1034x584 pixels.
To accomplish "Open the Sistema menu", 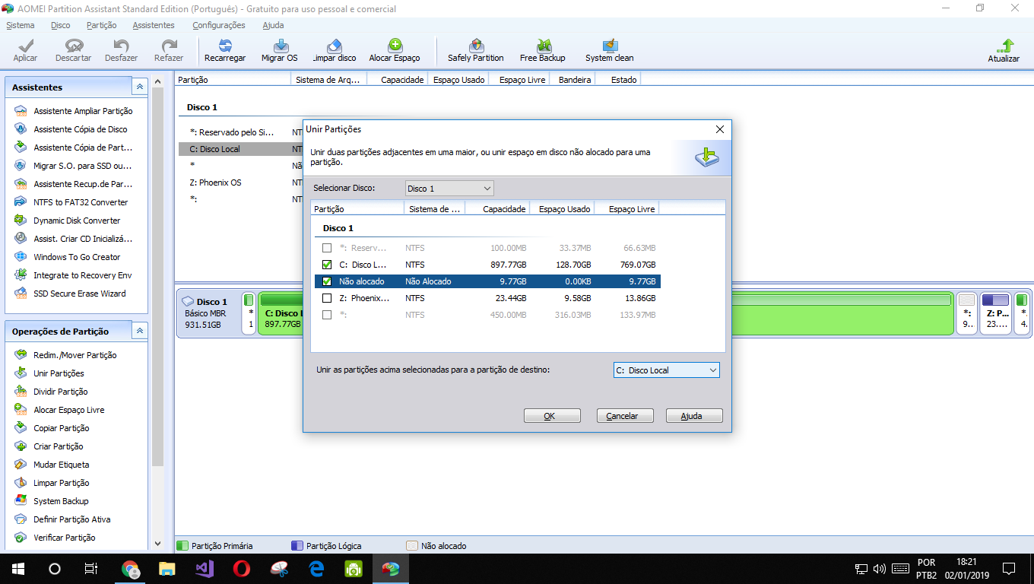I will coord(20,25).
